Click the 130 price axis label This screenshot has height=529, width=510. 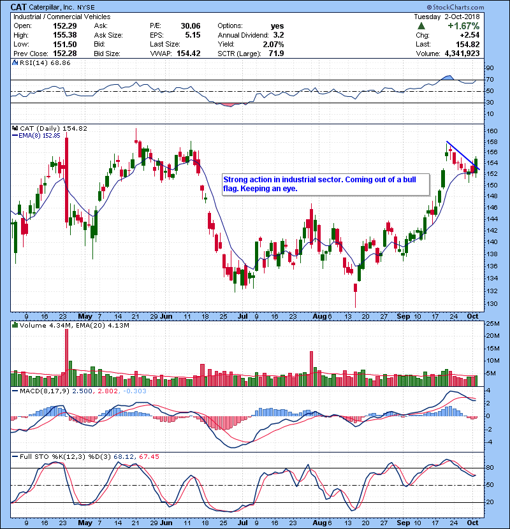(492, 303)
